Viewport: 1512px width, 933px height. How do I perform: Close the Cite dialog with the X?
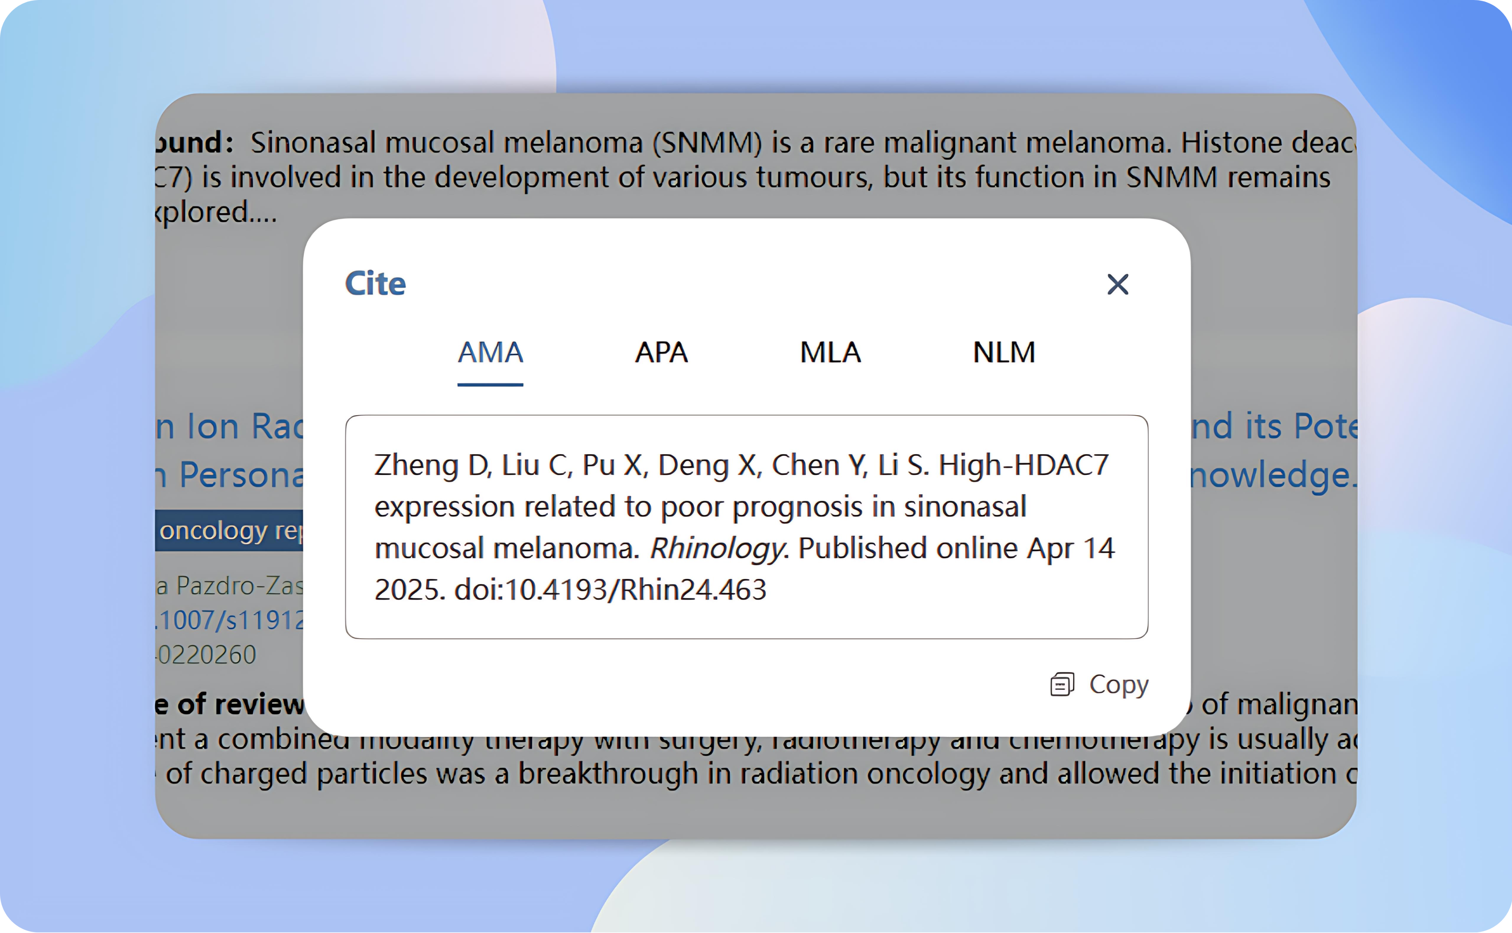coord(1117,284)
